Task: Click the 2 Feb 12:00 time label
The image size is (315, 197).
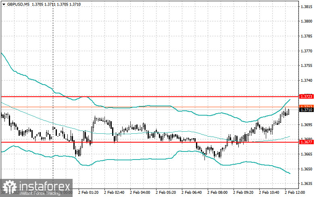Action: [295, 193]
